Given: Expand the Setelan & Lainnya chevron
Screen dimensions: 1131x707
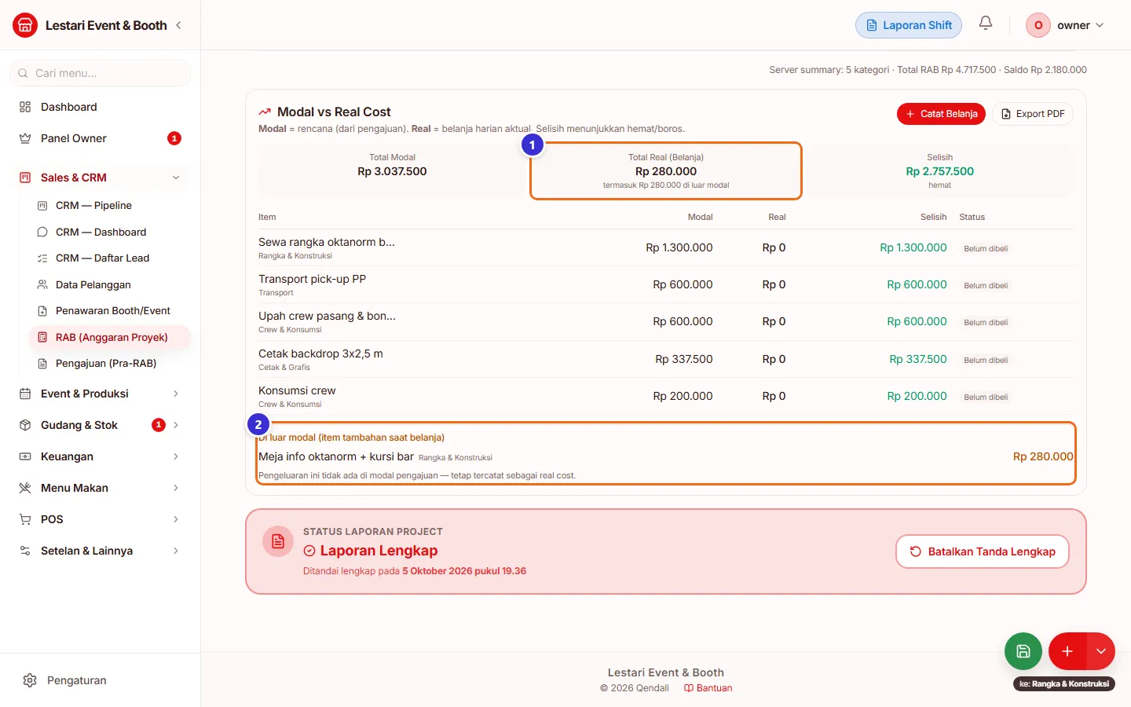Looking at the screenshot, I should 176,551.
